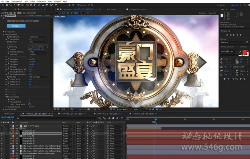Select the Selection arrow tool
The image size is (250, 159).
3,5
